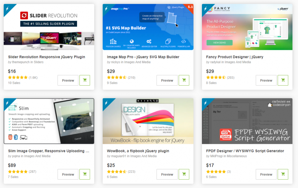Select the $89 price of Slim
The width and height of the screenshot is (298, 188).
[x=12, y=165]
